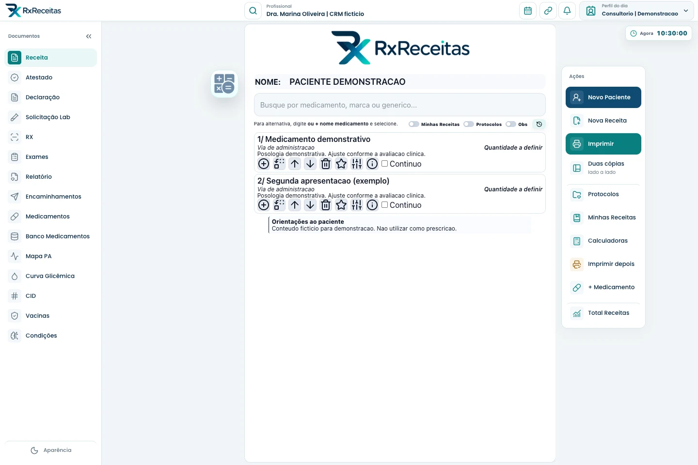Open Atestado in the sidebar
Image resolution: width=698 pixels, height=465 pixels.
(50, 77)
